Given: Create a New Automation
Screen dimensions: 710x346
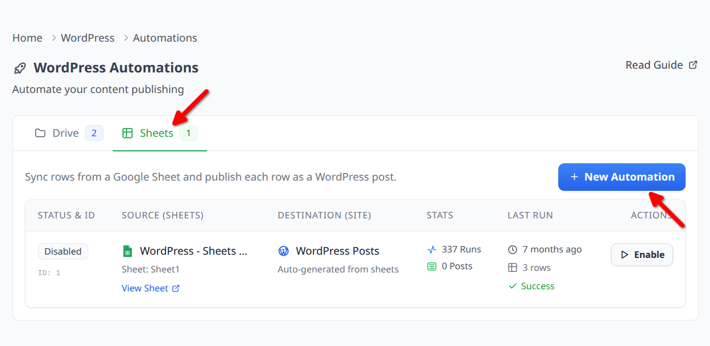Looking at the screenshot, I should 622,177.
